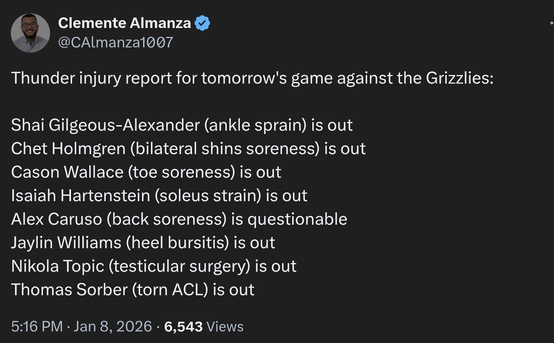Click the Clemente Almanza display name

[x=124, y=23]
